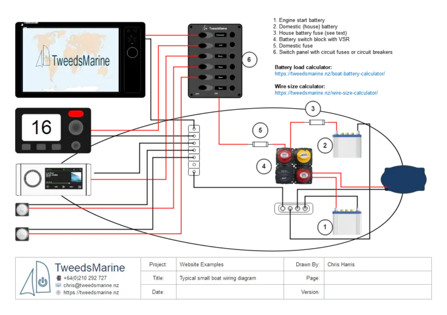Select the yellow battery selector switch
The width and height of the screenshot is (447, 315).
[303, 155]
